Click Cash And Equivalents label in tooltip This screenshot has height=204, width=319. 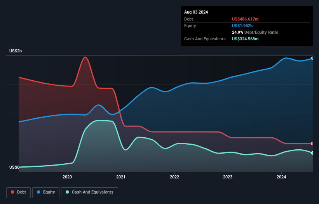point(205,39)
